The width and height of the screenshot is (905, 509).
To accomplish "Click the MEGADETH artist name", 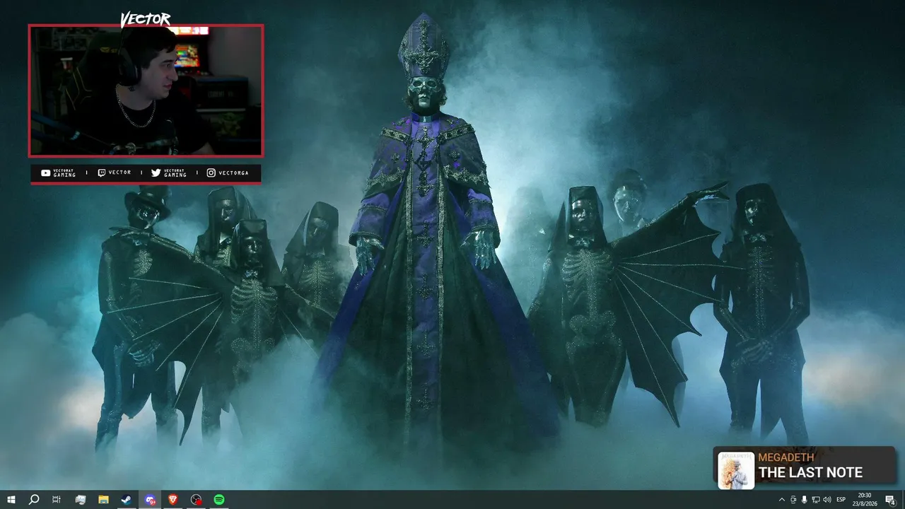I will coord(786,457).
